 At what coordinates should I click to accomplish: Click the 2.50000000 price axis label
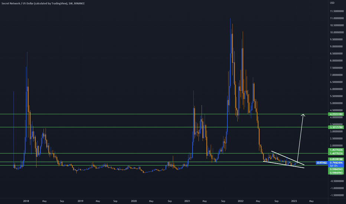tap(337, 138)
